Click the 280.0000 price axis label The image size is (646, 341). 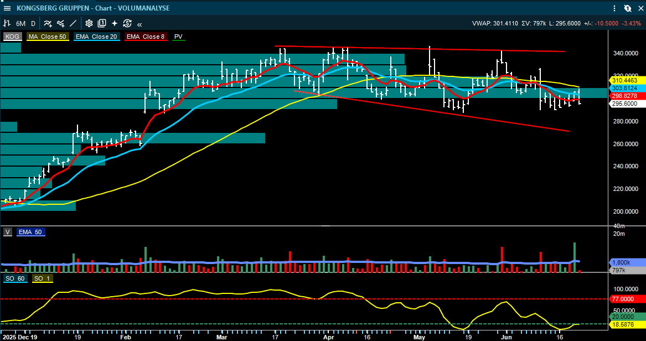(x=626, y=121)
